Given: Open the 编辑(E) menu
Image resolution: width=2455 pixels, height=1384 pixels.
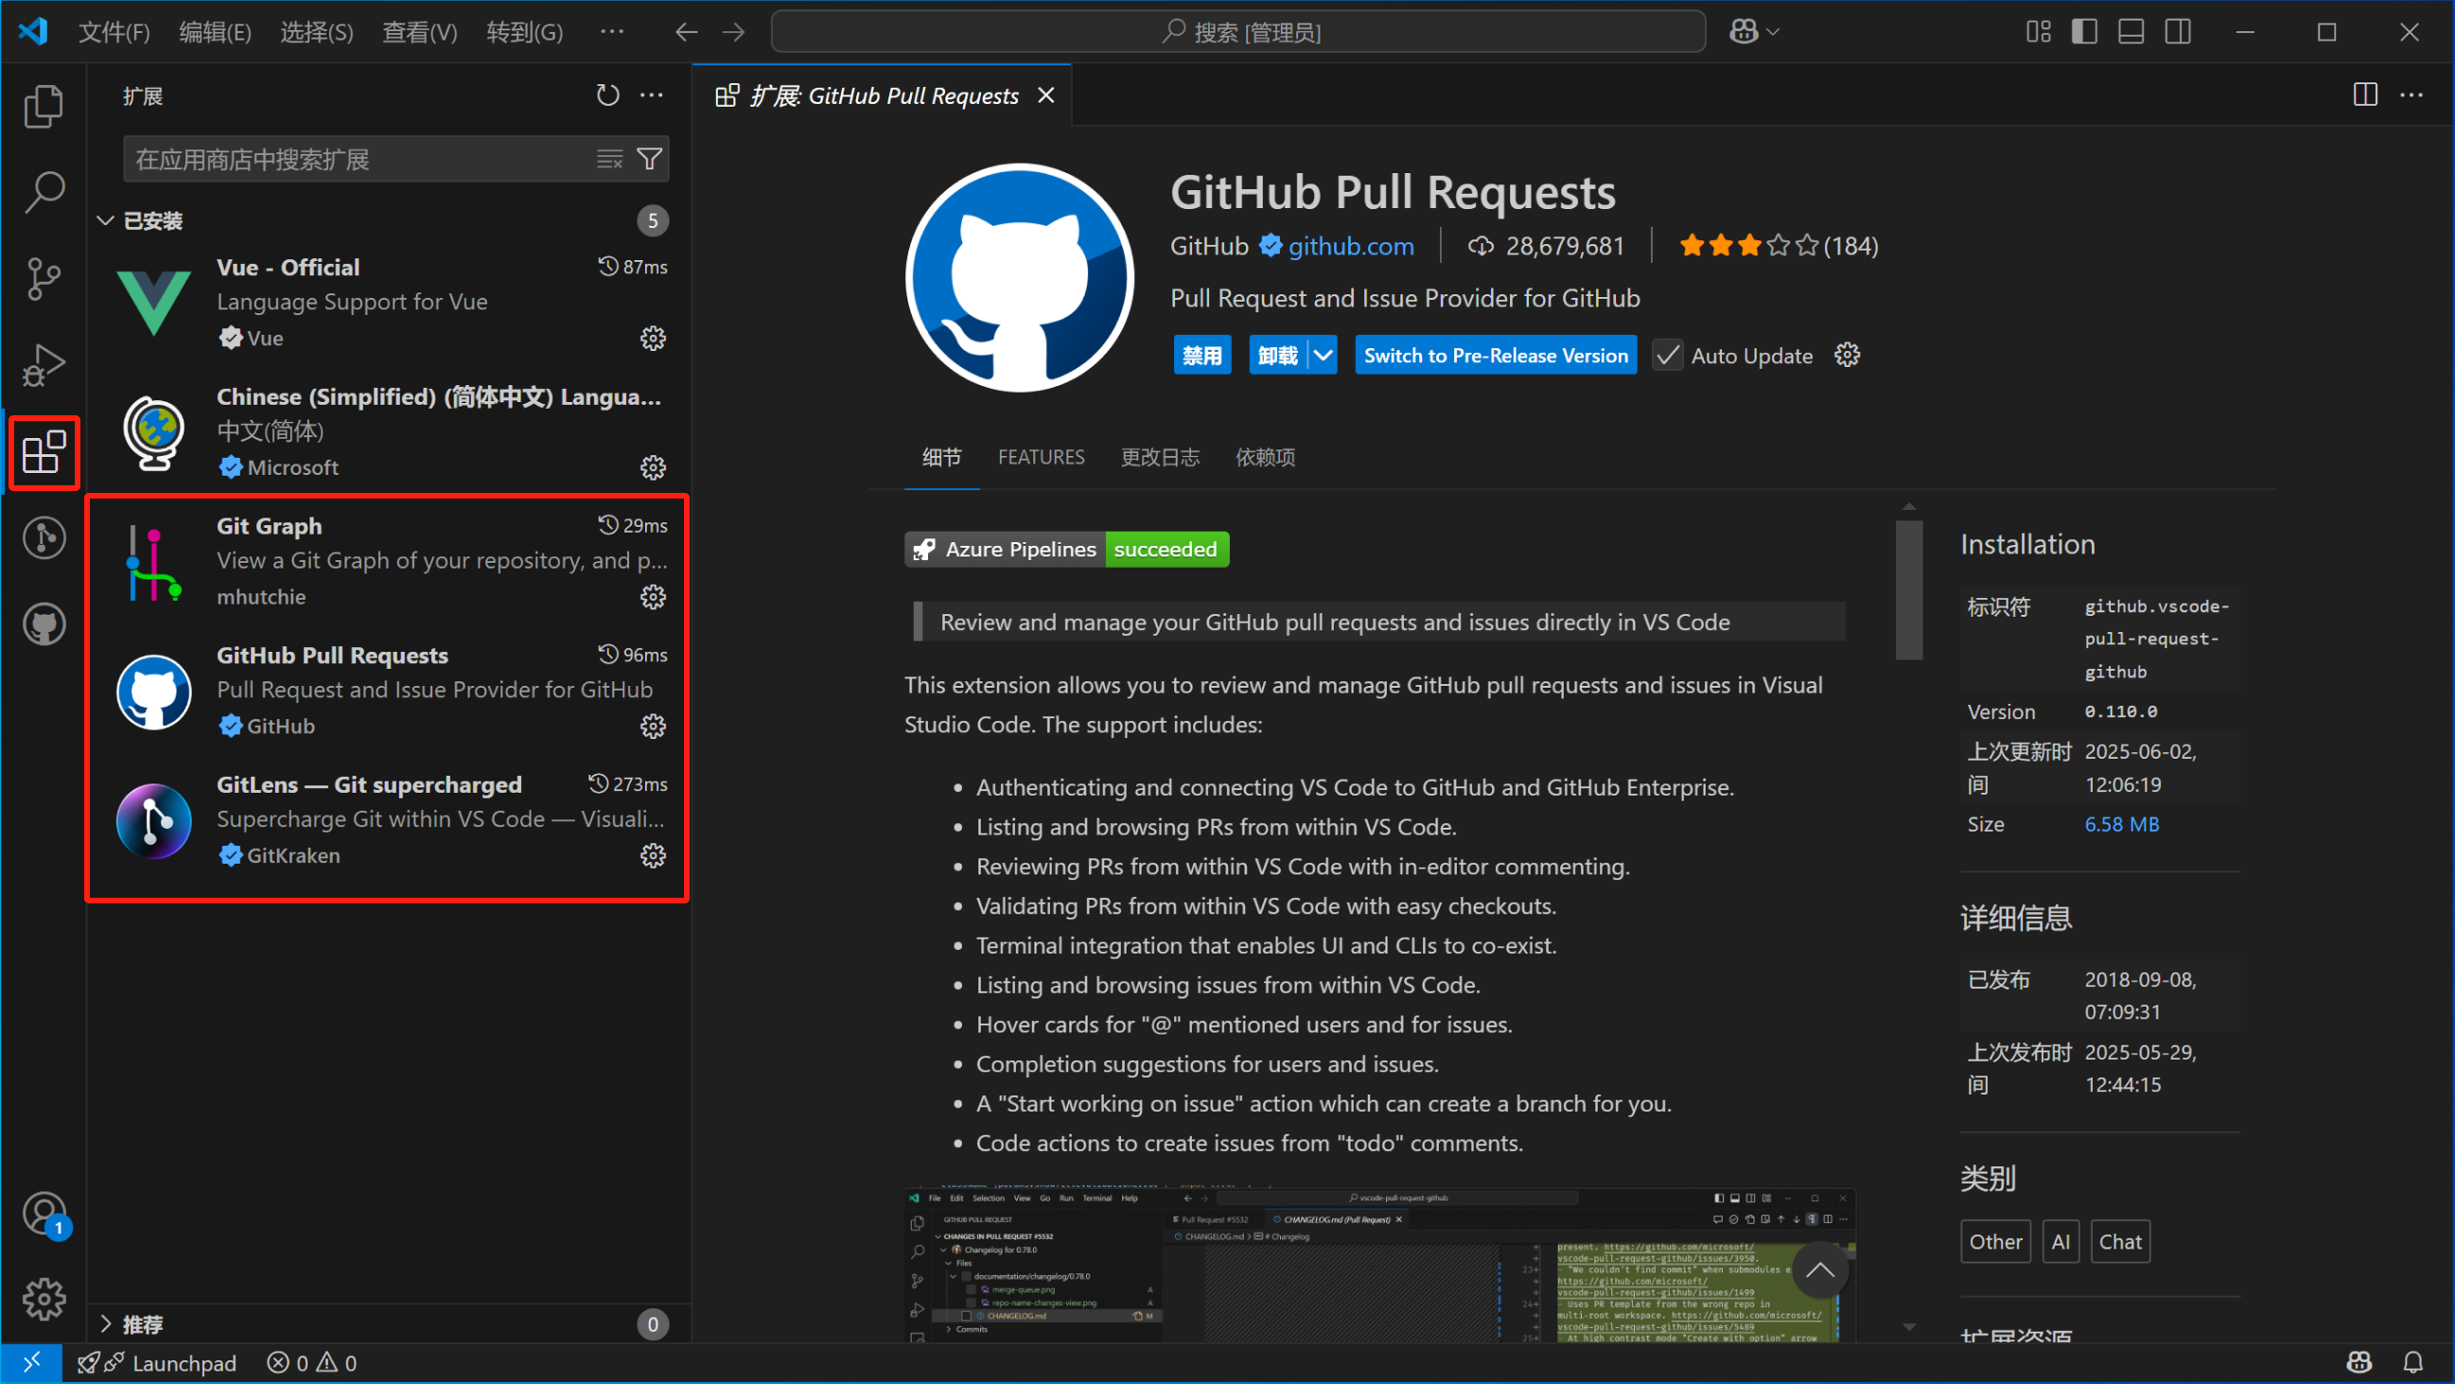Looking at the screenshot, I should click(x=215, y=32).
